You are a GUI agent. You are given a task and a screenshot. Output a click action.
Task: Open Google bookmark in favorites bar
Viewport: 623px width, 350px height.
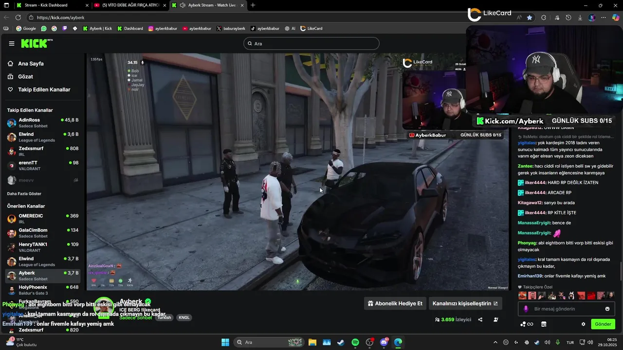[26, 28]
